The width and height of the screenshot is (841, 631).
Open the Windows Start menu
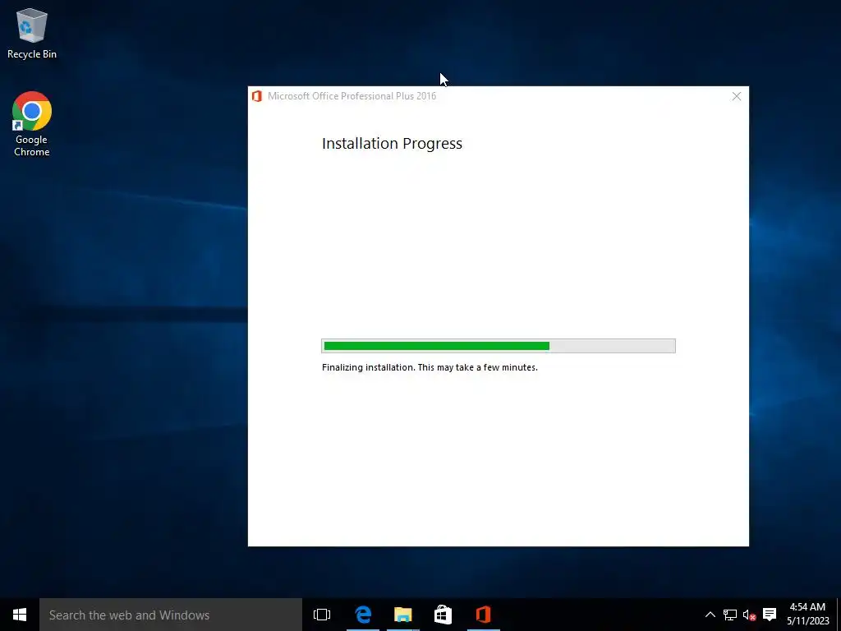point(20,615)
